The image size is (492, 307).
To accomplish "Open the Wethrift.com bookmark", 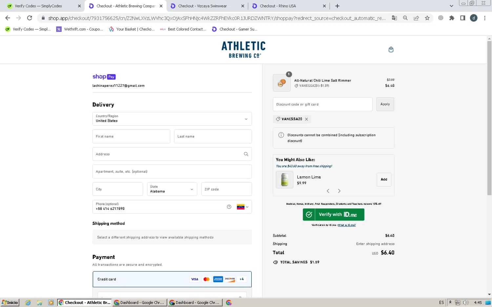I will 80,29.
